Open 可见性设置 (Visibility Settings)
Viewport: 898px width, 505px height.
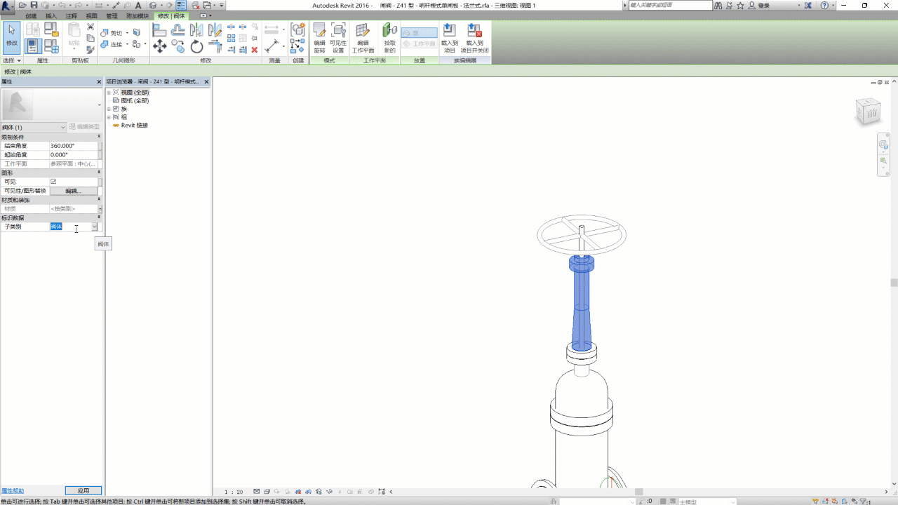tap(338, 38)
